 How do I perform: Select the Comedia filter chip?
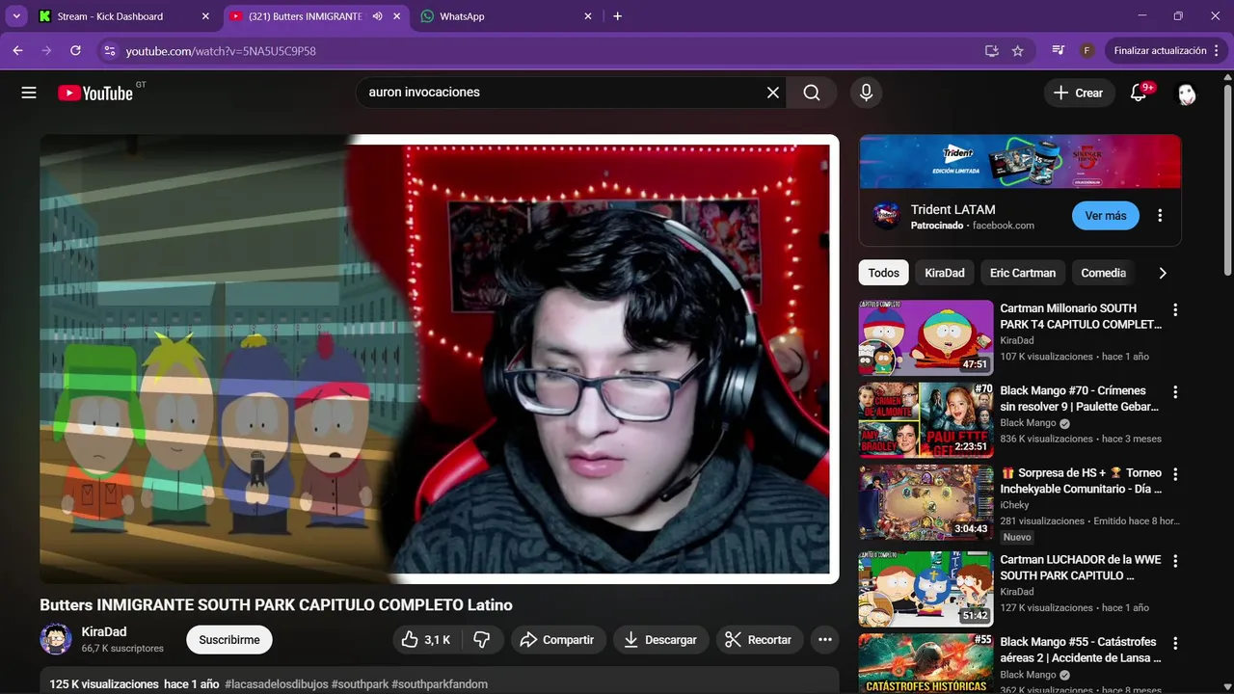pos(1104,273)
